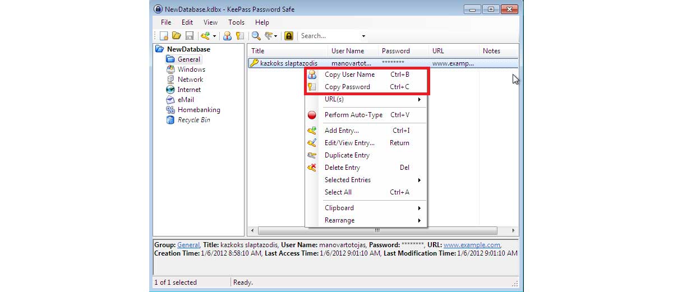Select the NewDatabase root folder
The width and height of the screenshot is (673, 292).
pos(188,49)
